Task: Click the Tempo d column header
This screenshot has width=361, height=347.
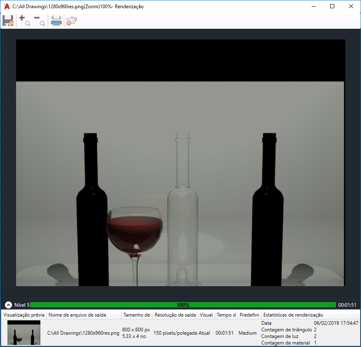Action: coord(226,315)
